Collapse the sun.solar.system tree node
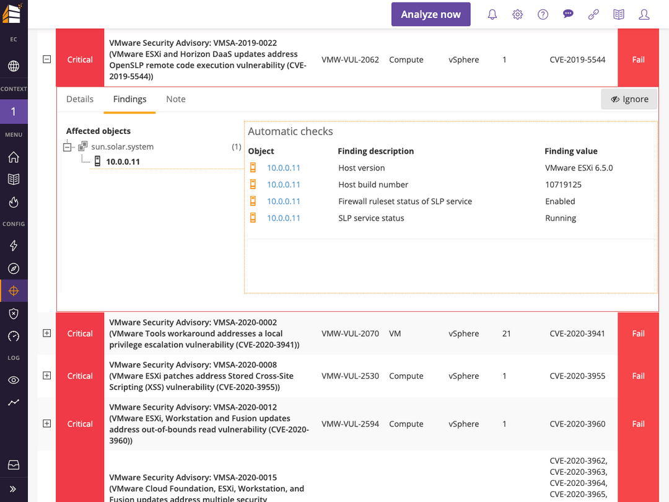Screen dimensions: 669x502 [67, 146]
